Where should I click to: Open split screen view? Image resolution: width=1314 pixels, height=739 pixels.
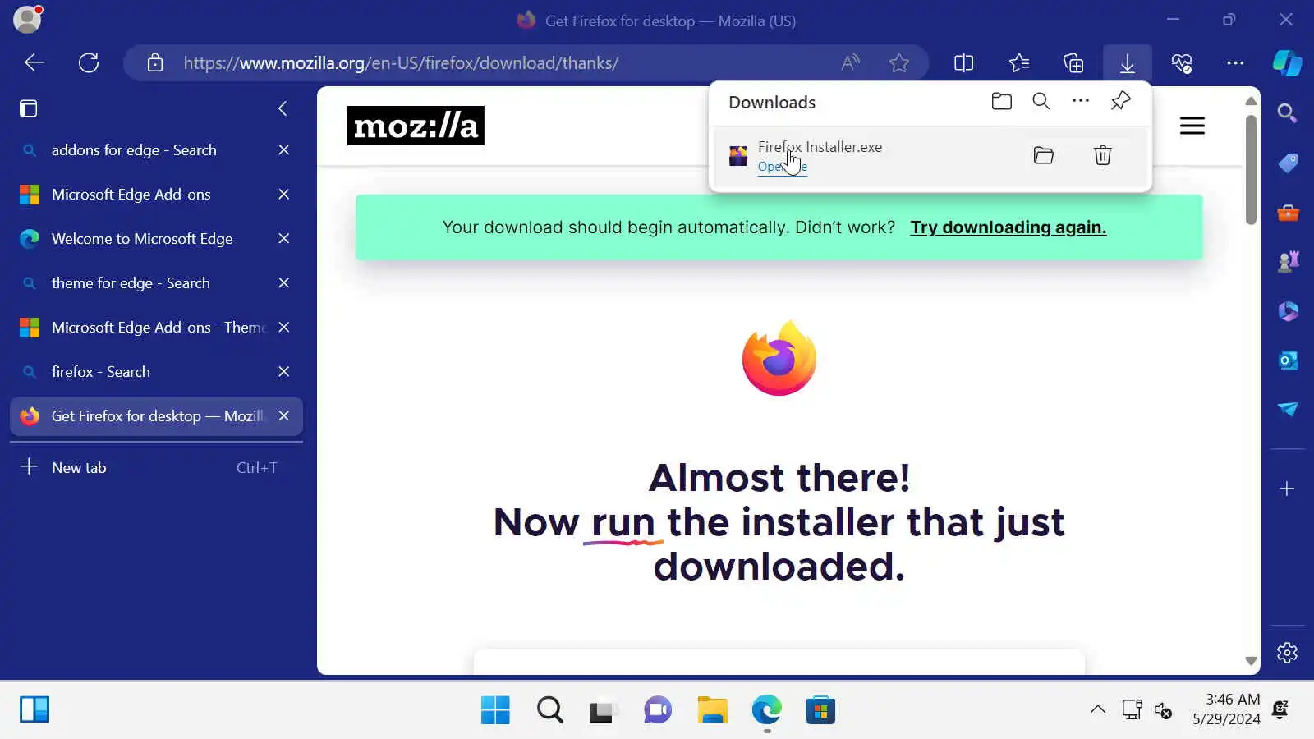(963, 63)
